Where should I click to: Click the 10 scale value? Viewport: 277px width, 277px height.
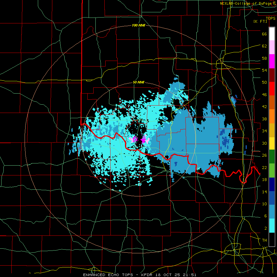[x=264, y=204]
